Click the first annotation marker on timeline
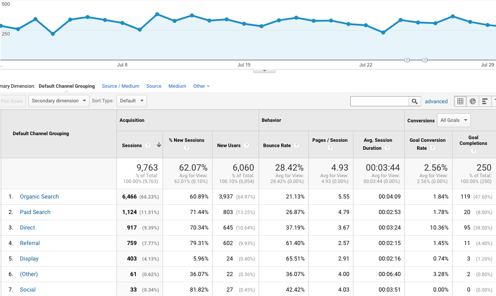This screenshot has height=296, width=496. (407, 60)
